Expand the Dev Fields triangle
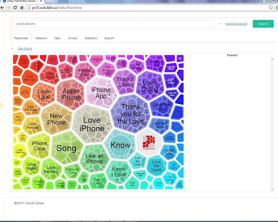Viewport: 278px width, 222px height. pos(12,49)
